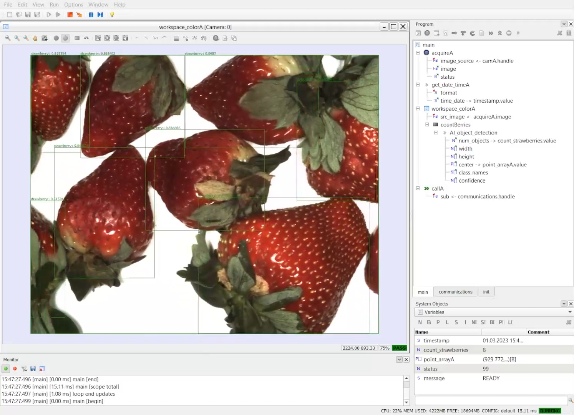The height and width of the screenshot is (415, 574).
Task: Click the double-chevron call icon in Program toolbar
Action: tap(491, 33)
